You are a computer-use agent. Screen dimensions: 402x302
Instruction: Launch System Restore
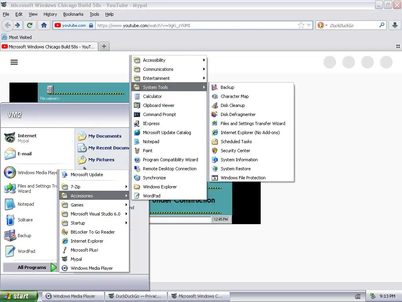251,169
